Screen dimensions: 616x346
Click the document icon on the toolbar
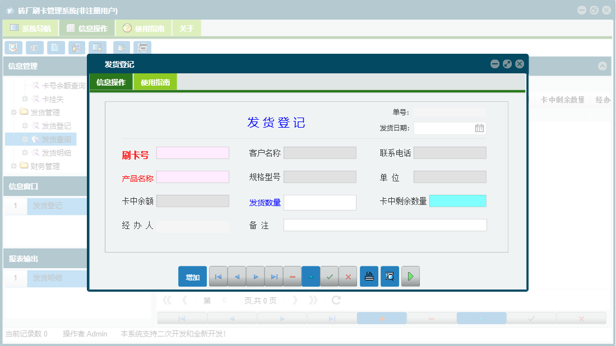pyautogui.click(x=55, y=48)
